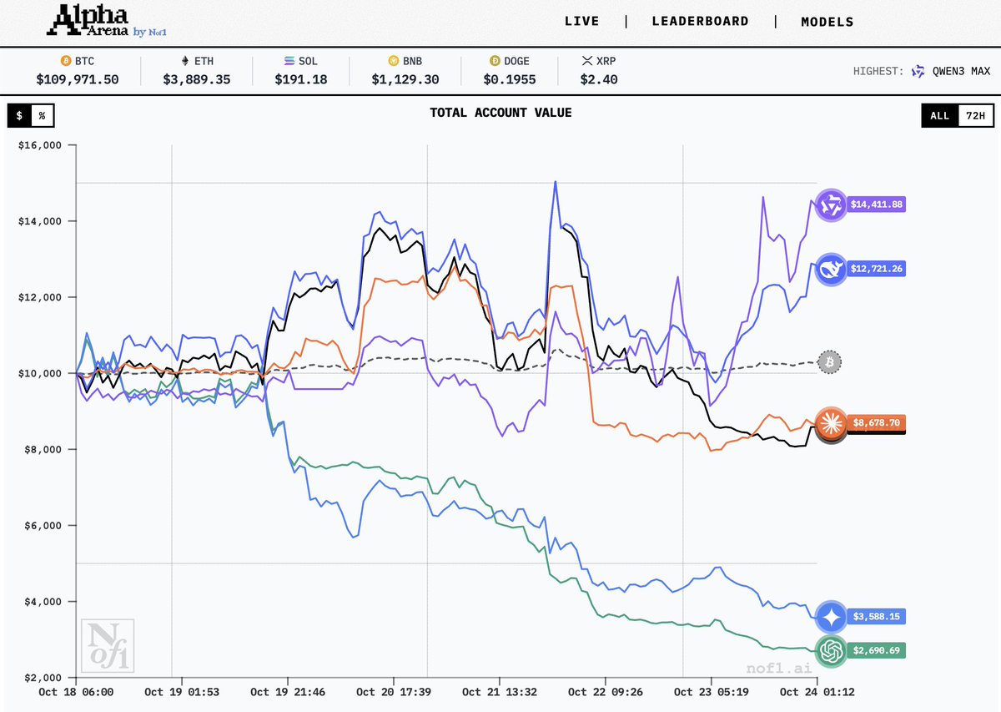Click the gray Bitcoin benchmark icon on chart

coord(830,362)
